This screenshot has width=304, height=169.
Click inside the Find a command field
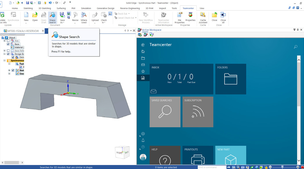pos(212,167)
